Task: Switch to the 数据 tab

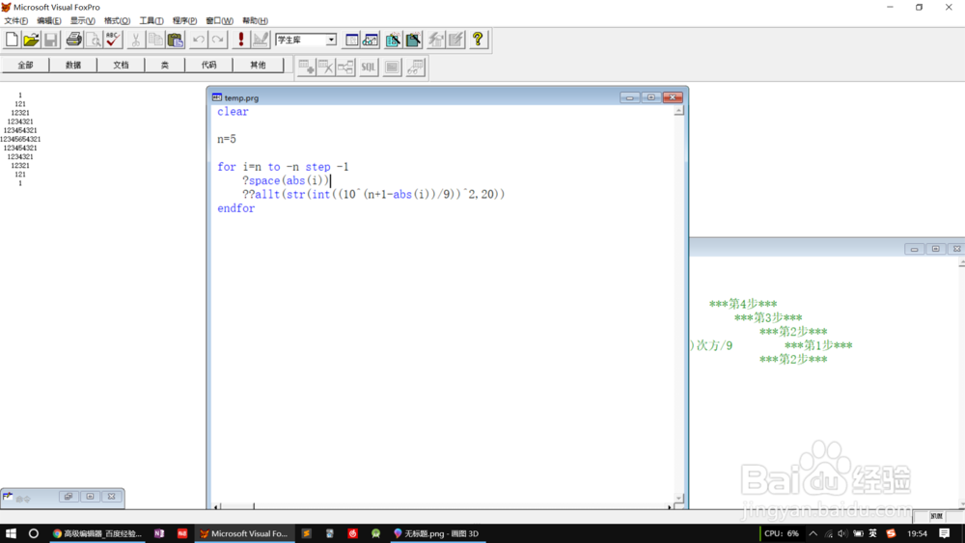Action: click(x=73, y=65)
